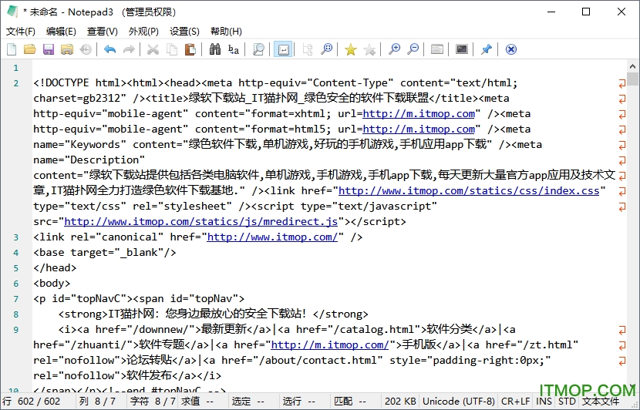Toggle always-on-top pin icon
This screenshot has height=410, width=640.
(x=486, y=49)
